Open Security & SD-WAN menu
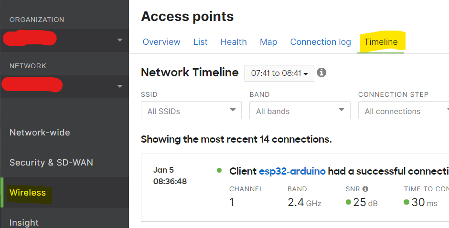The image size is (449, 228). point(51,163)
